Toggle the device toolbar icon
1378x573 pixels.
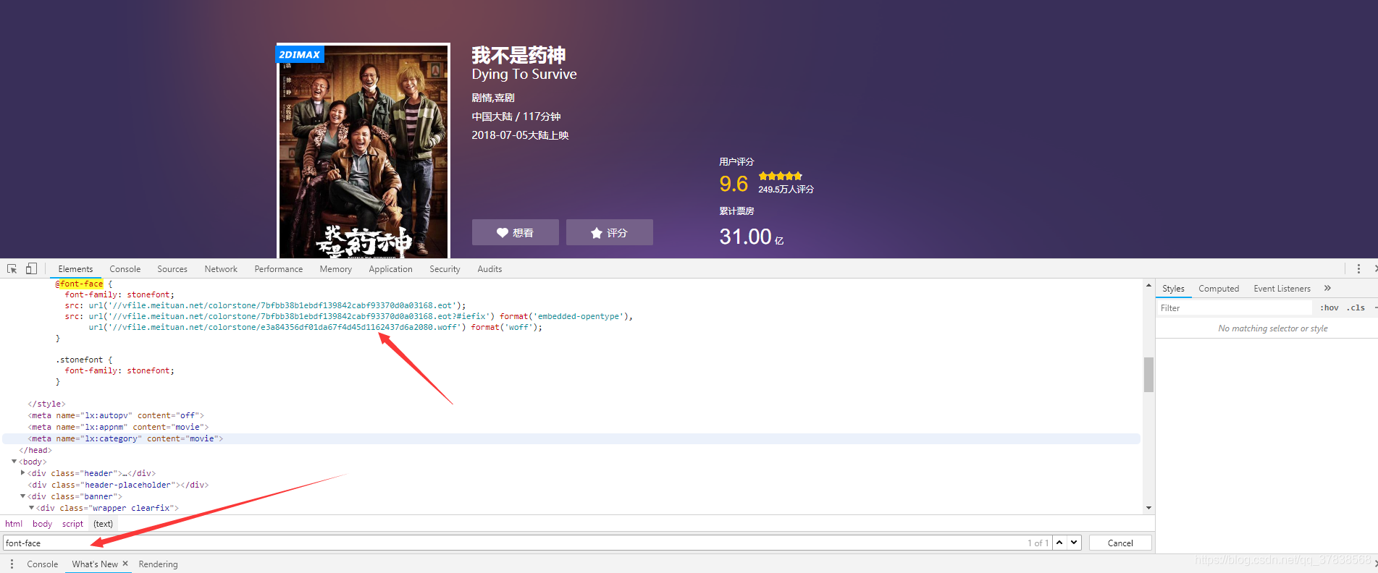click(31, 268)
